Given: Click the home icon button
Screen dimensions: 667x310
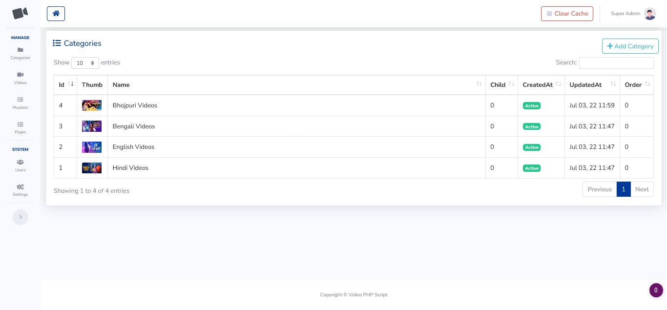Looking at the screenshot, I should [56, 14].
